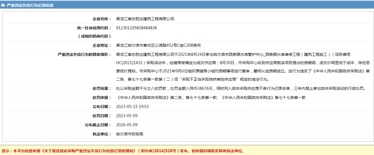Image resolution: width=374 pixels, height=155 pixels.
Task: Click the table icon beside 严重违法失信行为记录信息 header
Action: (3, 5)
